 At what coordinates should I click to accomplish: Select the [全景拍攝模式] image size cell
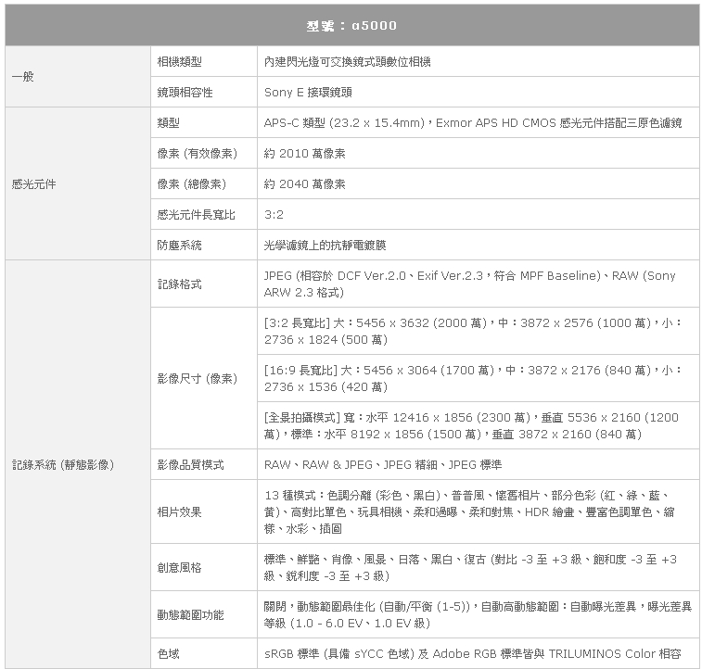tap(479, 425)
